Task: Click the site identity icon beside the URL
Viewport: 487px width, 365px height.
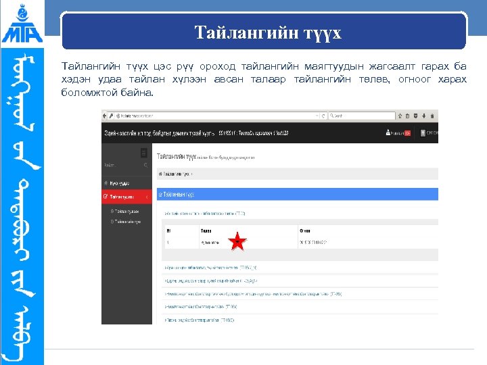Action: tap(118, 116)
